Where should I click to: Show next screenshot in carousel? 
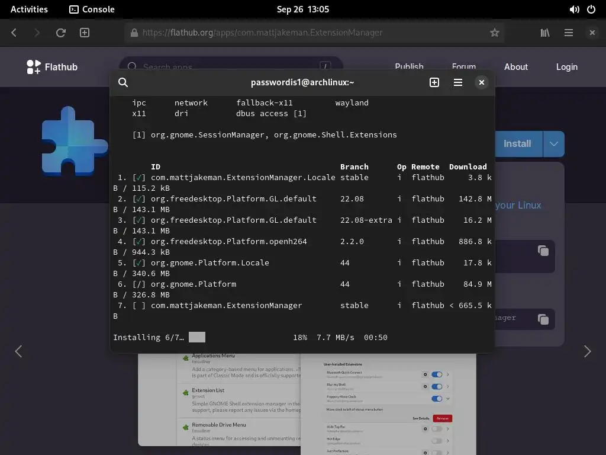pos(587,351)
